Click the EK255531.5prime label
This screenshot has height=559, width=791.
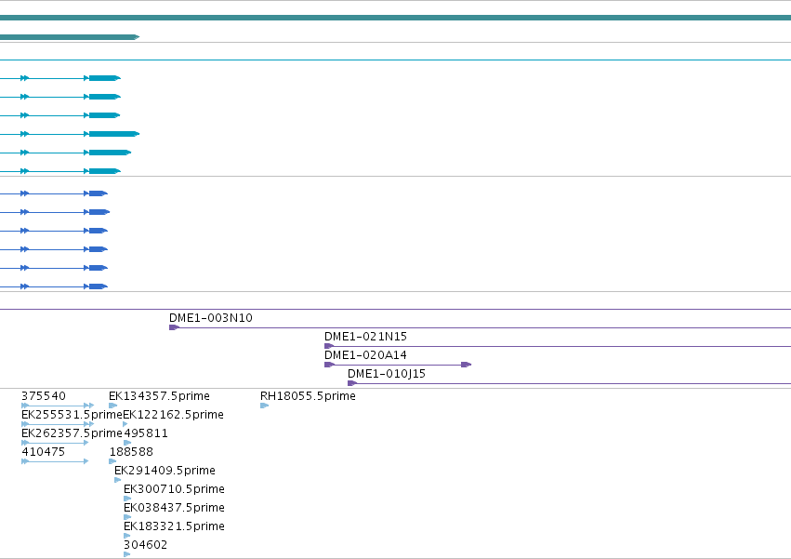[x=72, y=415]
